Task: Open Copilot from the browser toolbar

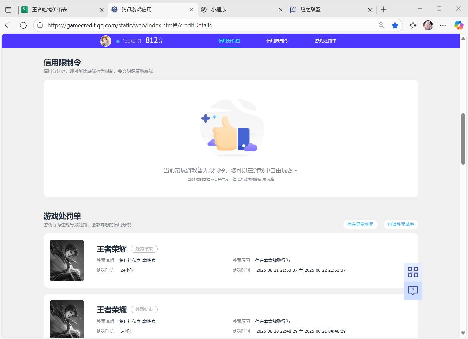Action: 459,25
